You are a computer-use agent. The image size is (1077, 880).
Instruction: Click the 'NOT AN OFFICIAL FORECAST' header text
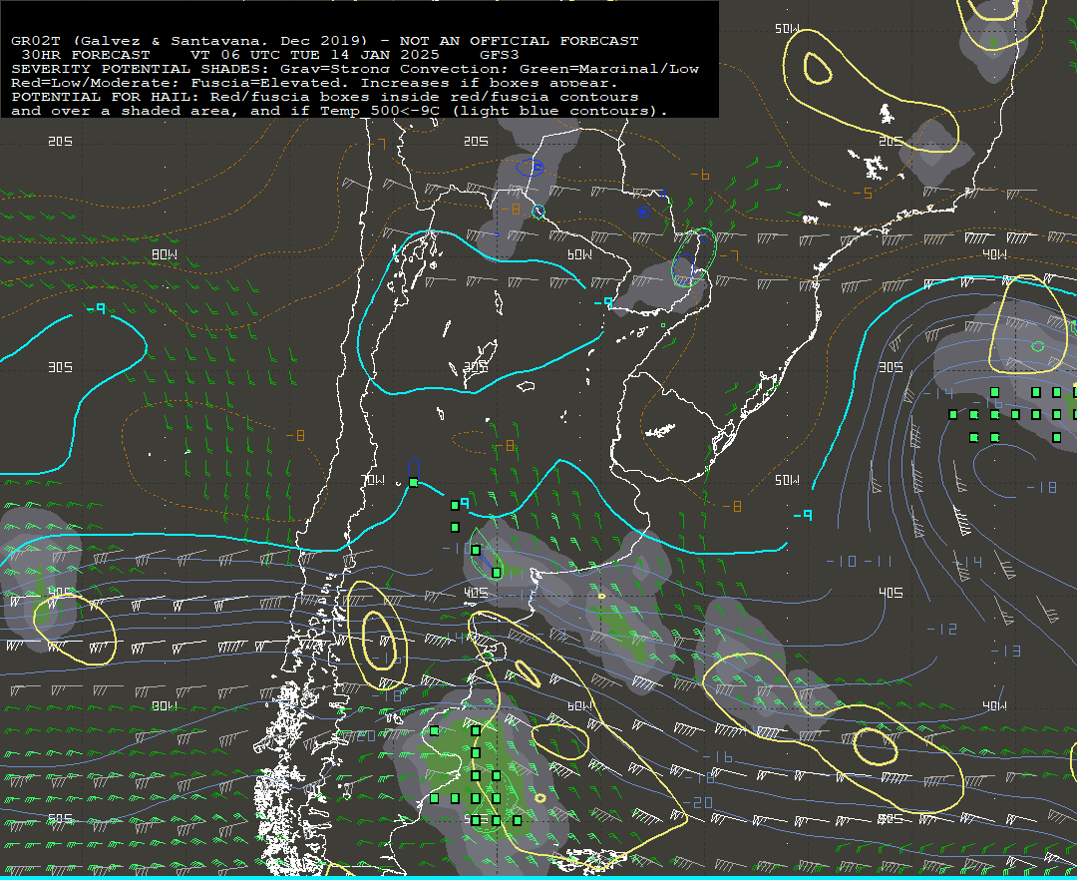pyautogui.click(x=519, y=41)
